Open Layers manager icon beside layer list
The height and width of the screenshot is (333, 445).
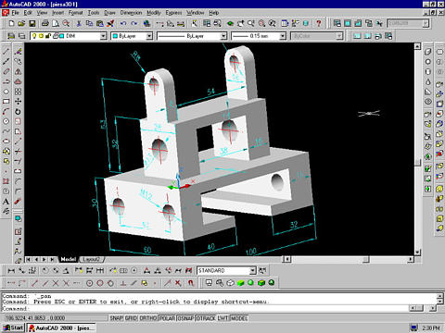(11, 36)
